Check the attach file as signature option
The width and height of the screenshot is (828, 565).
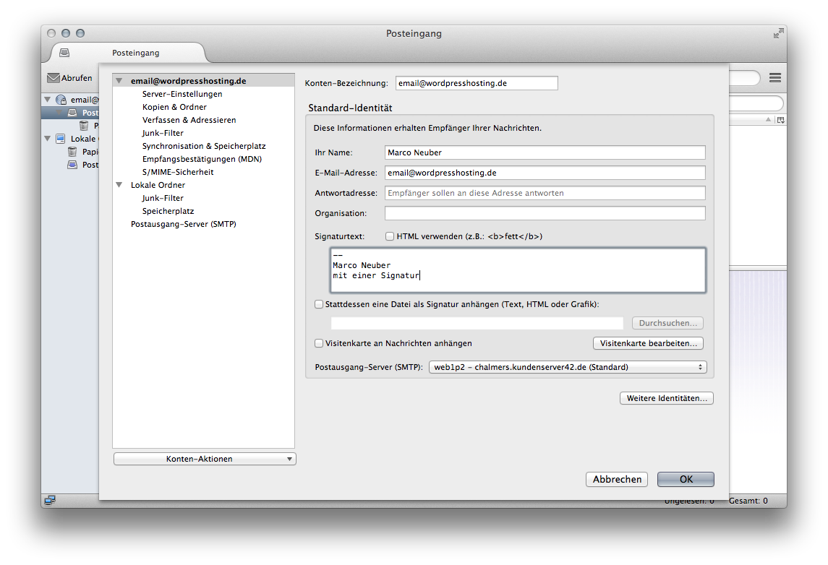click(319, 305)
